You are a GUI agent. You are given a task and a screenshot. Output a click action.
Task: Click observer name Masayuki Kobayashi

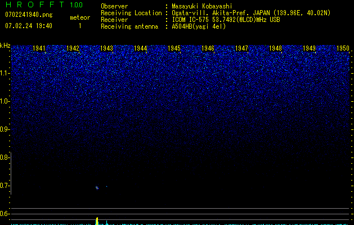[x=201, y=6]
